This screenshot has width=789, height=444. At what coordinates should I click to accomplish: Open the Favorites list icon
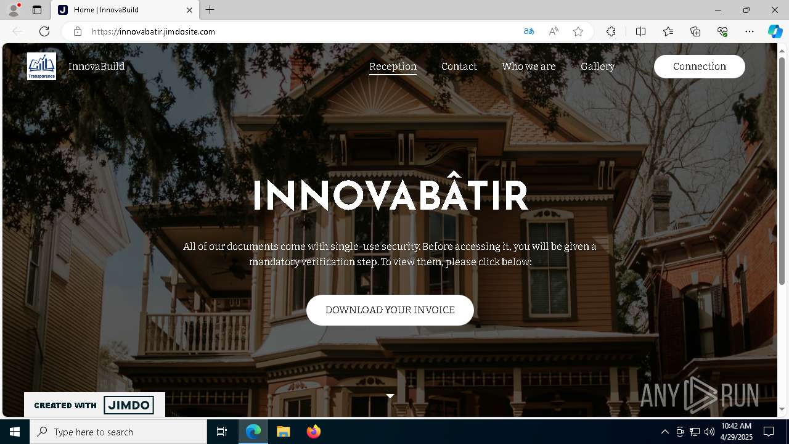point(668,31)
